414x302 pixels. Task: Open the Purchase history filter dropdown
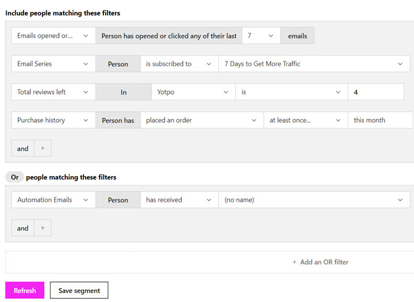pyautogui.click(x=53, y=120)
